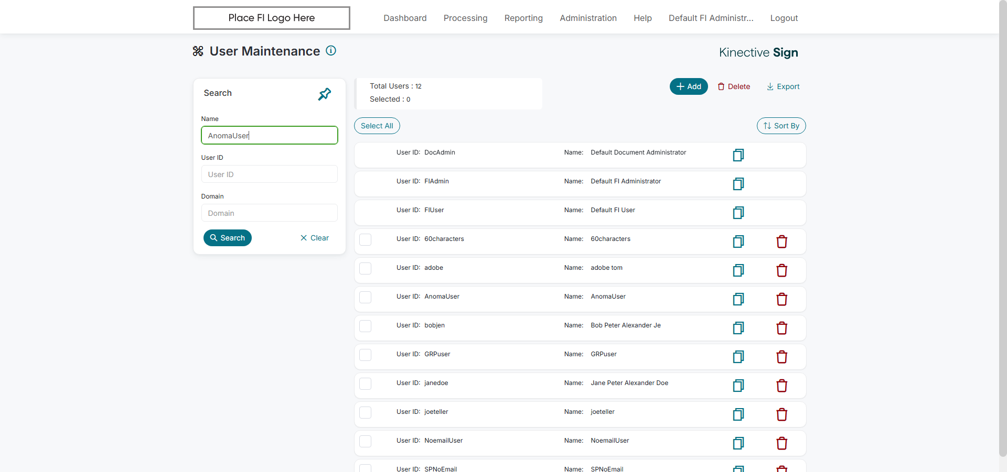
Task: Check the adobe user checkbox
Action: (x=366, y=268)
